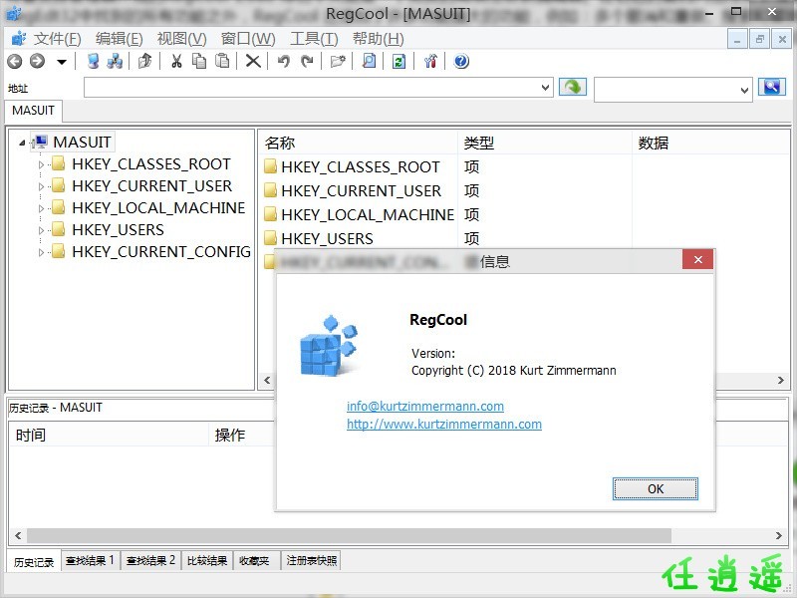Screen dimensions: 797x598
Task: Click the list pane scroll left arrow
Action: click(267, 380)
